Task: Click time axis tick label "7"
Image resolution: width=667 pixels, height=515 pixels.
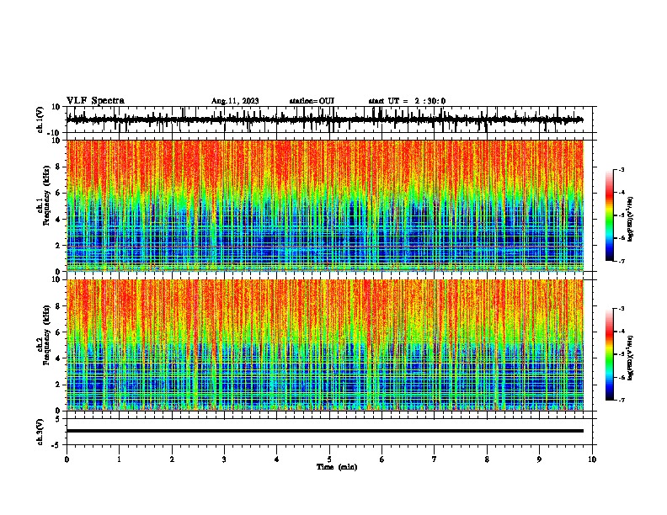Action: 435,459
